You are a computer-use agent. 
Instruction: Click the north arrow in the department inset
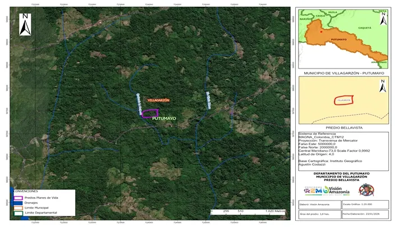point(383,19)
